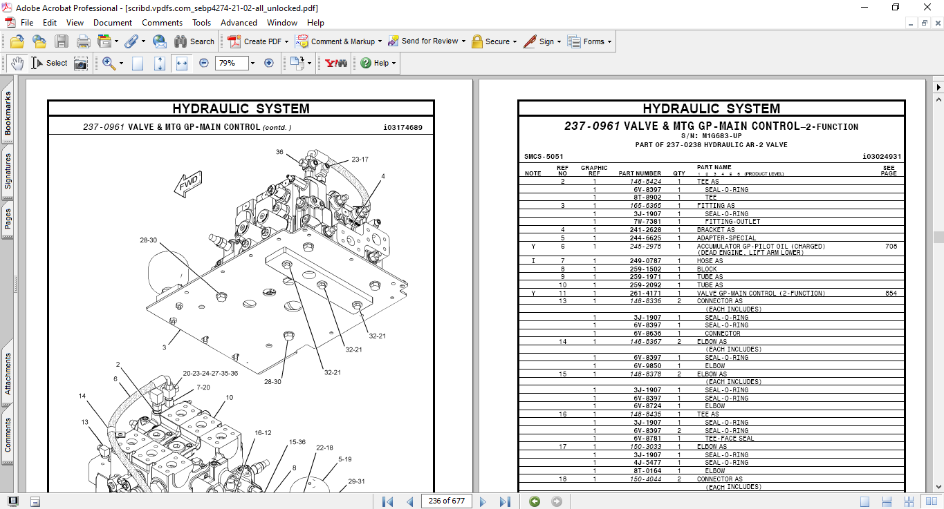Viewport: 944px width, 509px height.
Task: Open the Bookmarks side tab
Action: click(8, 114)
